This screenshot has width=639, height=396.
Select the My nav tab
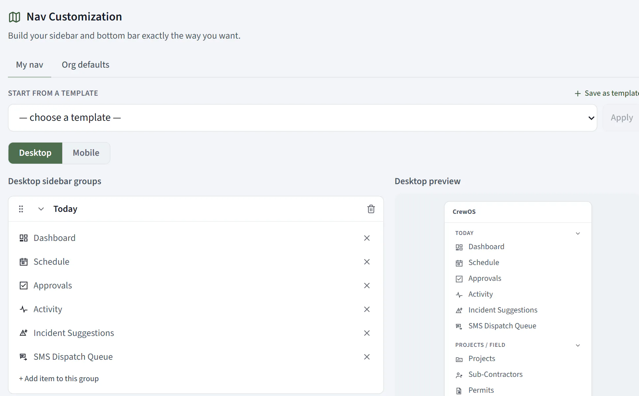(30, 65)
